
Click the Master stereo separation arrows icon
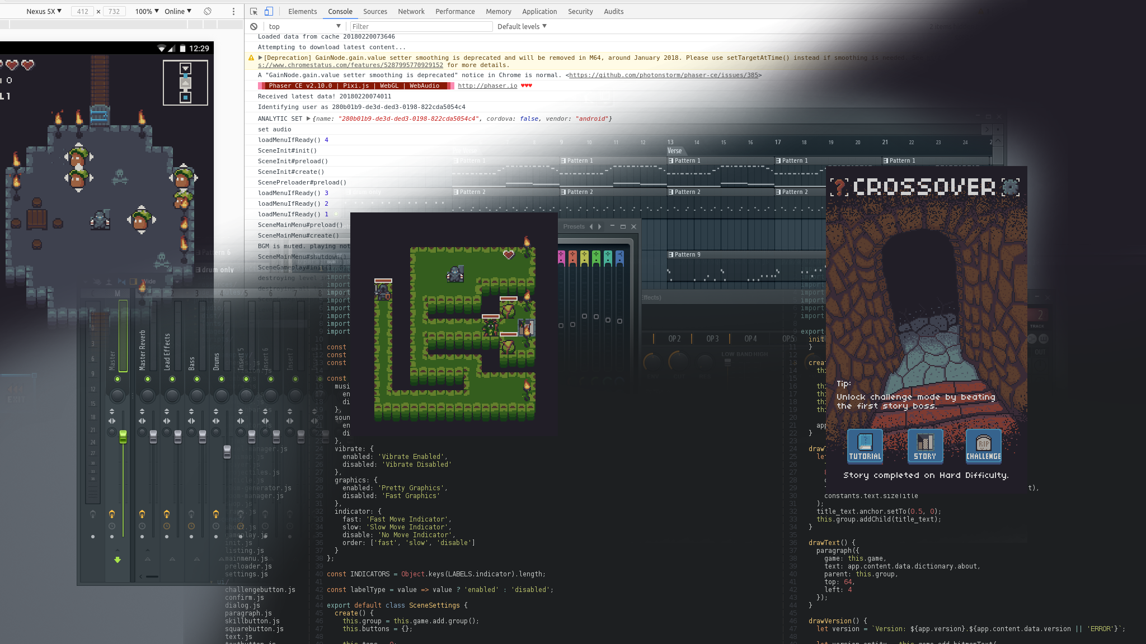[x=112, y=421]
